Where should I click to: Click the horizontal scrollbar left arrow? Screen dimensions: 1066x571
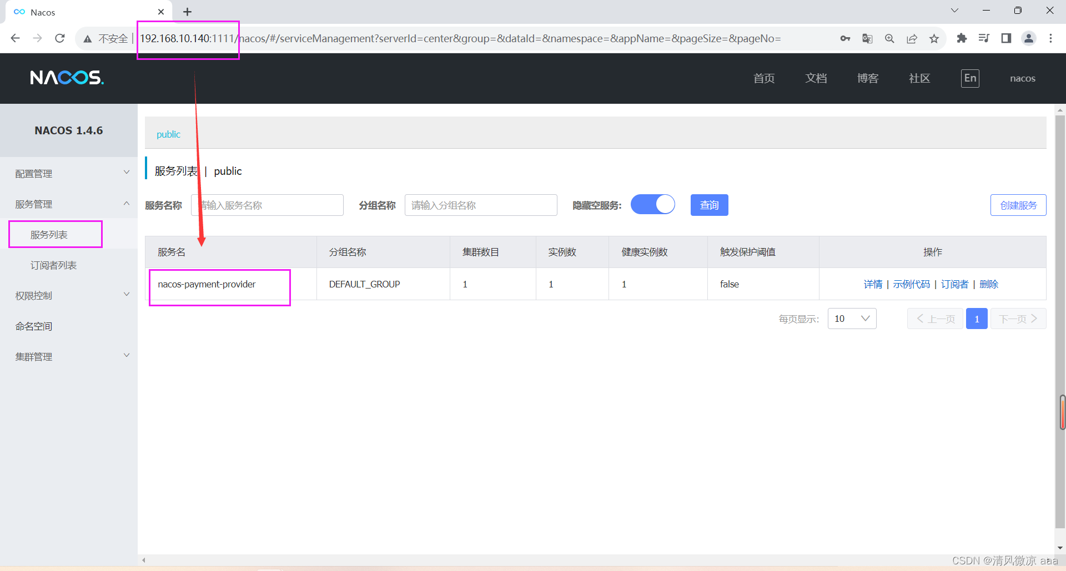(143, 560)
